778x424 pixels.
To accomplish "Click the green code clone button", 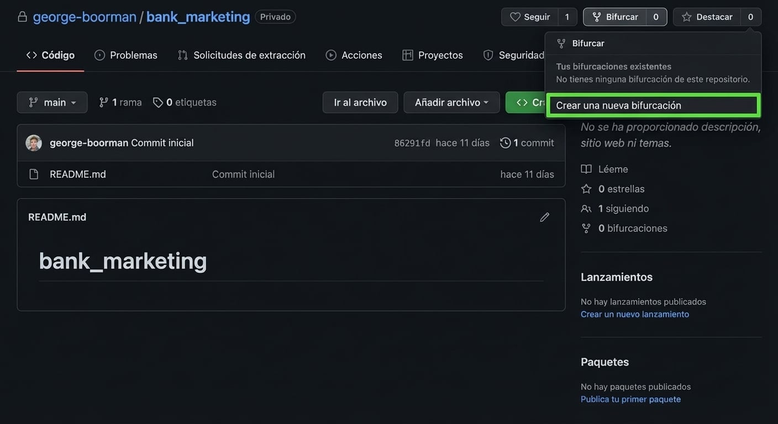I will (525, 102).
